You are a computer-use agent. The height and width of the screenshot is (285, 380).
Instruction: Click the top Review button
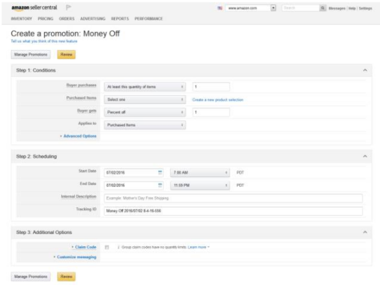66,55
